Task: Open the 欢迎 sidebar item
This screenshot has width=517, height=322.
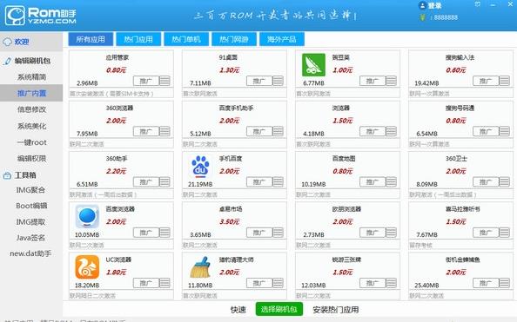Action: (22, 42)
